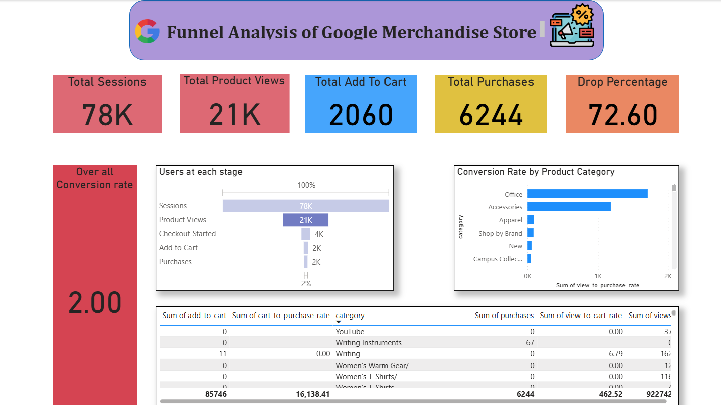Click the 462.52 total value
721x405 pixels.
tap(610, 394)
